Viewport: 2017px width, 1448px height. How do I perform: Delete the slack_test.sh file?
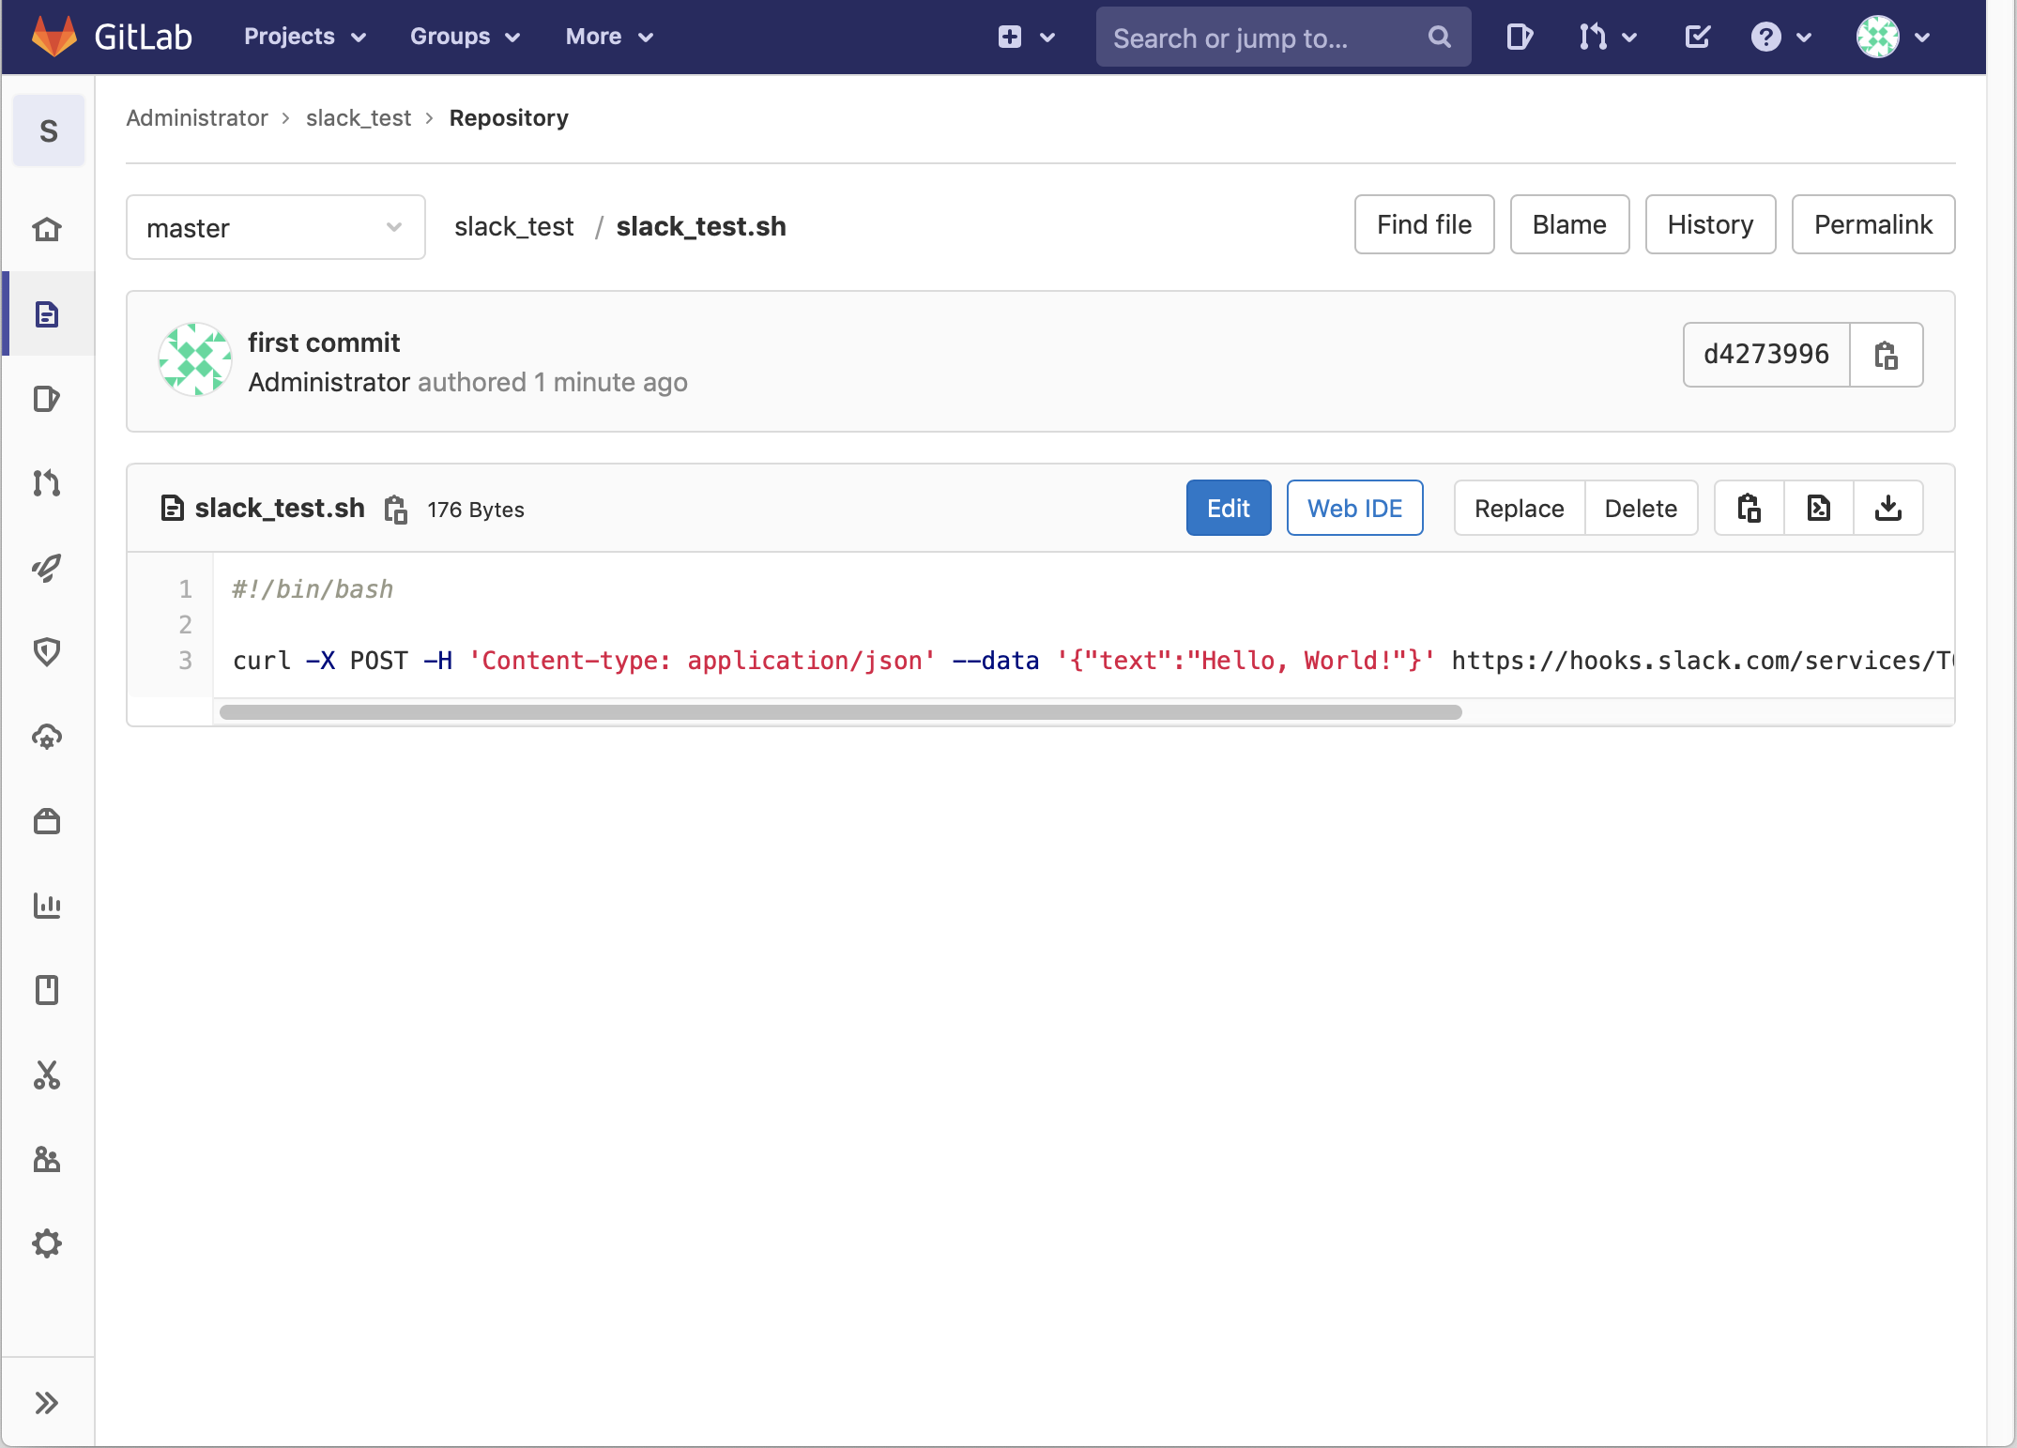tap(1641, 508)
